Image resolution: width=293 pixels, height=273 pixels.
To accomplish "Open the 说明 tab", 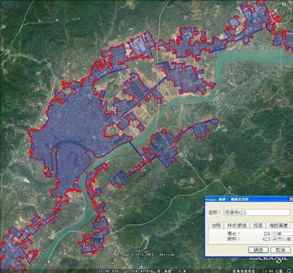I will click(216, 225).
